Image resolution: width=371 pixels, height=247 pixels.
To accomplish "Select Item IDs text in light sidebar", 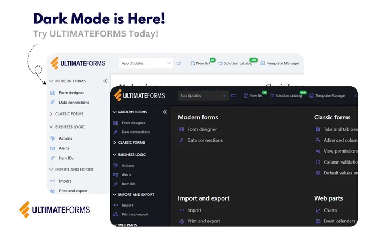I will [66, 158].
